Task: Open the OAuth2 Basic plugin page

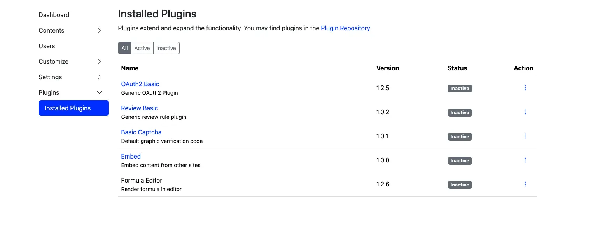Action: [140, 84]
